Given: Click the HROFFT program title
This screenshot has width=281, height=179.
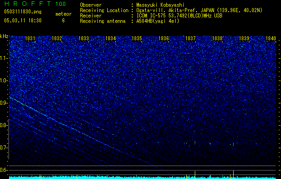Looking at the screenshot, I should [x=28, y=4].
